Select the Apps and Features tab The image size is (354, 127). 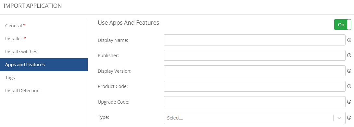click(44, 65)
